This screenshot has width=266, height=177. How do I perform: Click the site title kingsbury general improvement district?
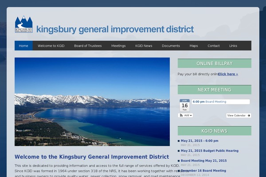(115, 29)
